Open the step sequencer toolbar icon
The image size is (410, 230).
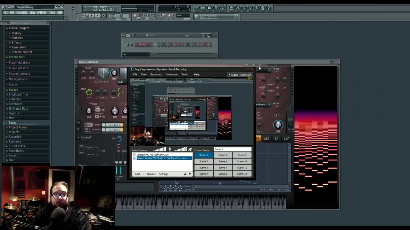pos(203,8)
